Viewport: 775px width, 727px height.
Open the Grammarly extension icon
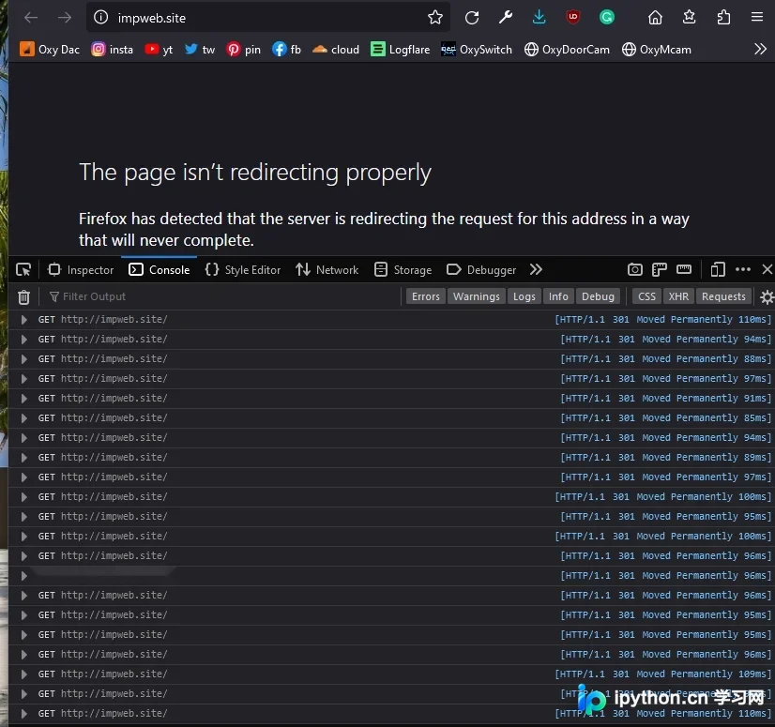607,18
